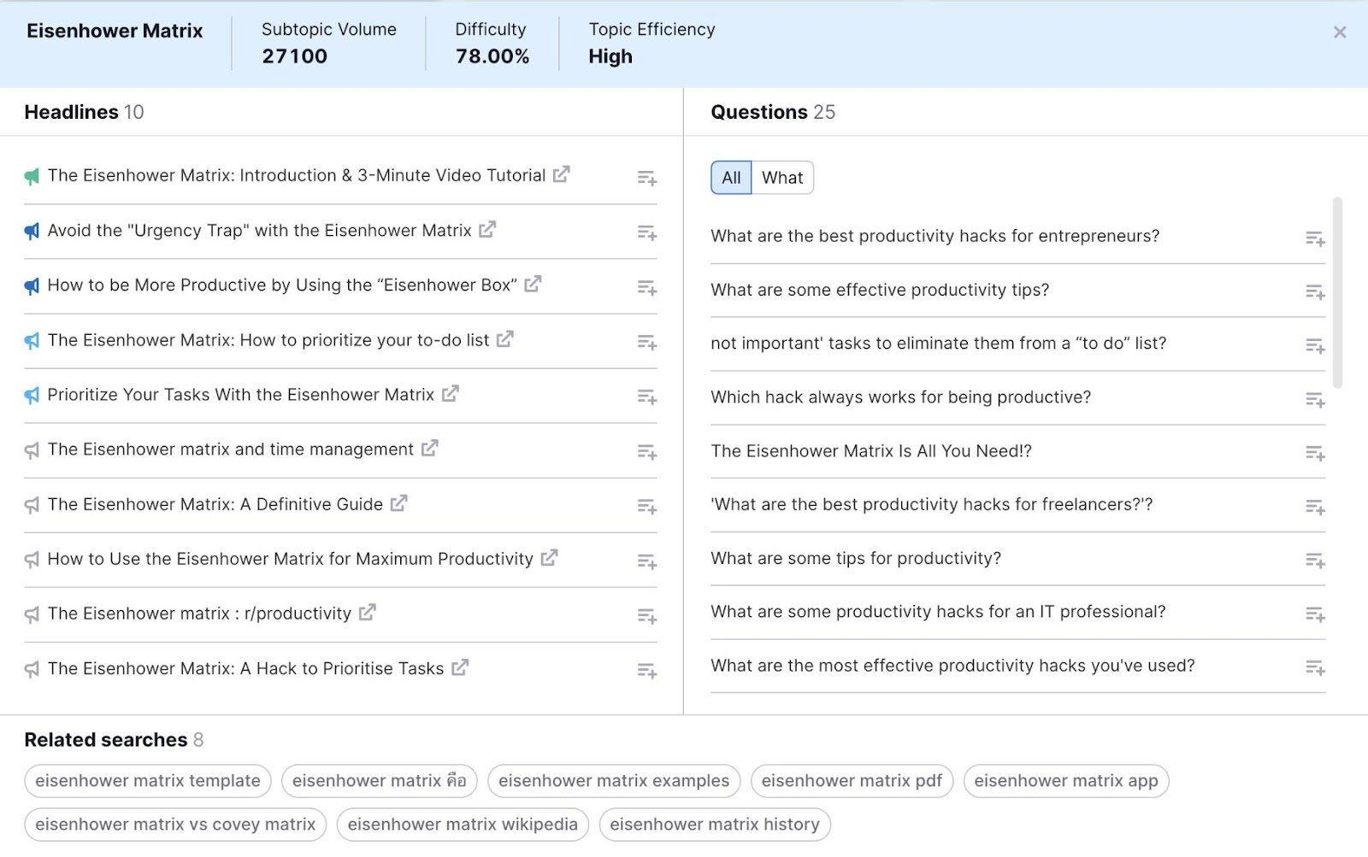The image size is (1368, 857).
Task: Switch to the "What" questions filter
Action: [781, 178]
